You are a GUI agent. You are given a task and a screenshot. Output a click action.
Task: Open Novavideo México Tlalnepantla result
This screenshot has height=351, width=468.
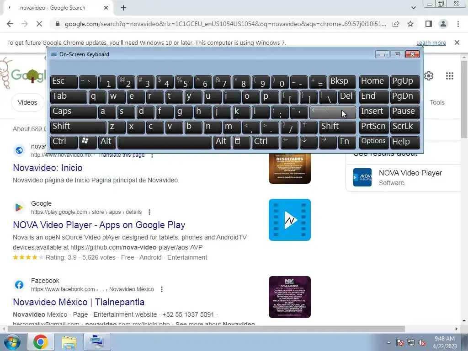coord(79,302)
